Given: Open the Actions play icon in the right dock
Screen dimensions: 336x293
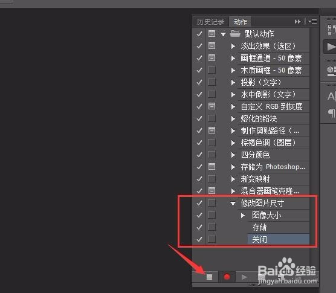Looking at the screenshot, I should tap(331, 47).
